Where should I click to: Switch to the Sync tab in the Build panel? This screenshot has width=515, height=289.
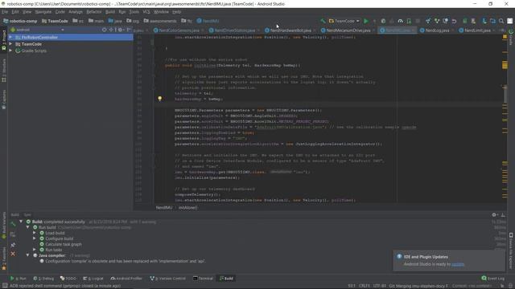pyautogui.click(x=27, y=215)
